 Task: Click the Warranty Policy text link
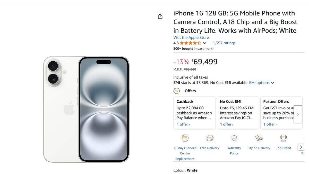click(234, 151)
